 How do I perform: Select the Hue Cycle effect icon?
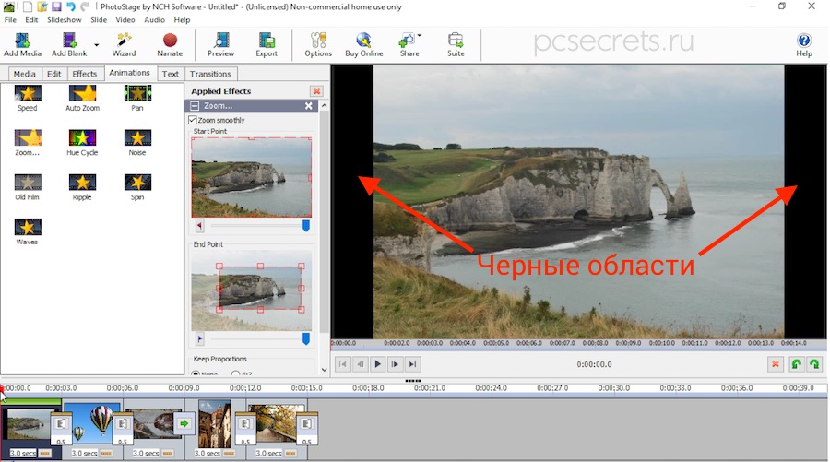coord(83,138)
